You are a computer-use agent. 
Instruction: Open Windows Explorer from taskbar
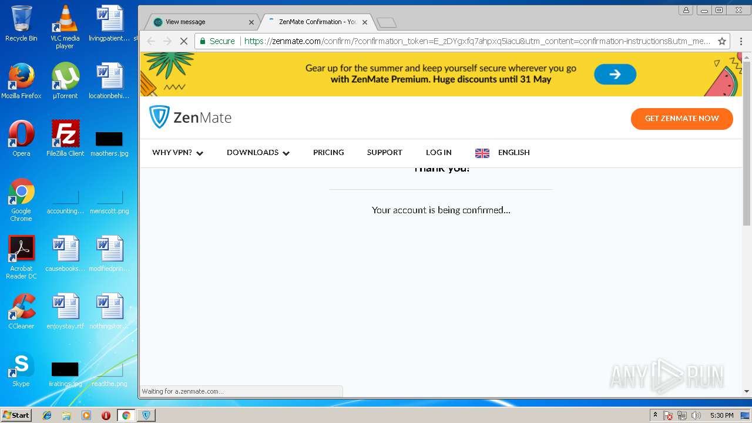[x=66, y=415]
